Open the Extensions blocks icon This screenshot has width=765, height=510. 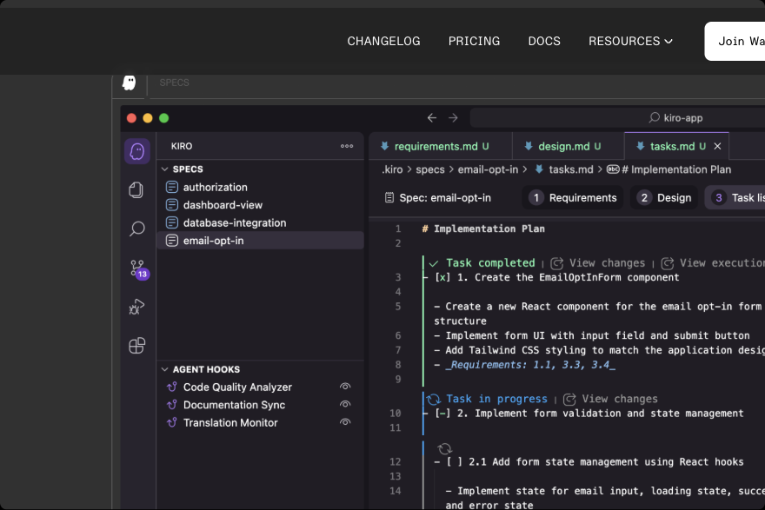point(137,345)
